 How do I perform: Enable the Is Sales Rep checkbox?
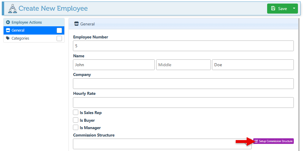point(76,113)
